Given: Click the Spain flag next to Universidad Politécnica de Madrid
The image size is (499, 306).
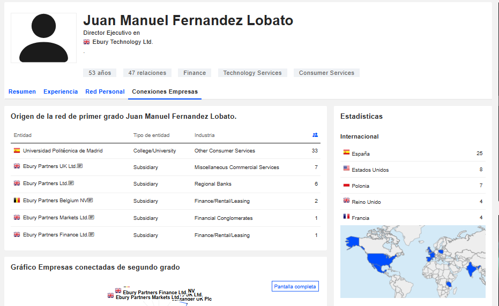Looking at the screenshot, I should pos(17,151).
